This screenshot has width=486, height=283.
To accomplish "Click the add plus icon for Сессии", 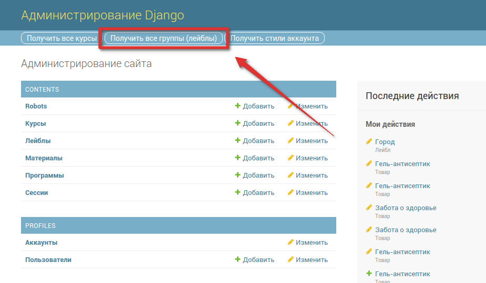I will [237, 192].
